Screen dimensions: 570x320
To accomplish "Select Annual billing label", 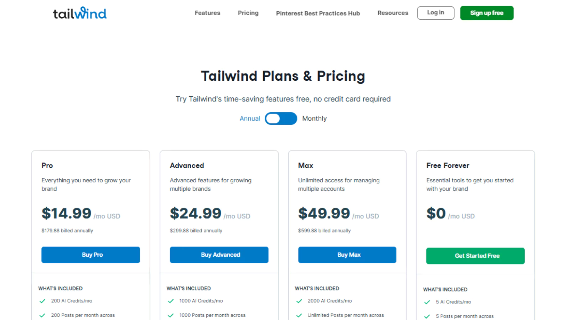I will [250, 118].
